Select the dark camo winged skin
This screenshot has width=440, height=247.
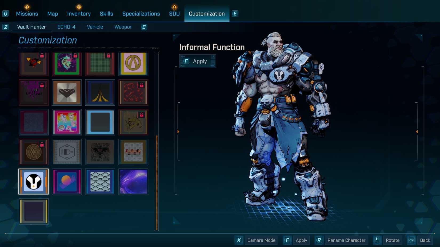(x=100, y=152)
